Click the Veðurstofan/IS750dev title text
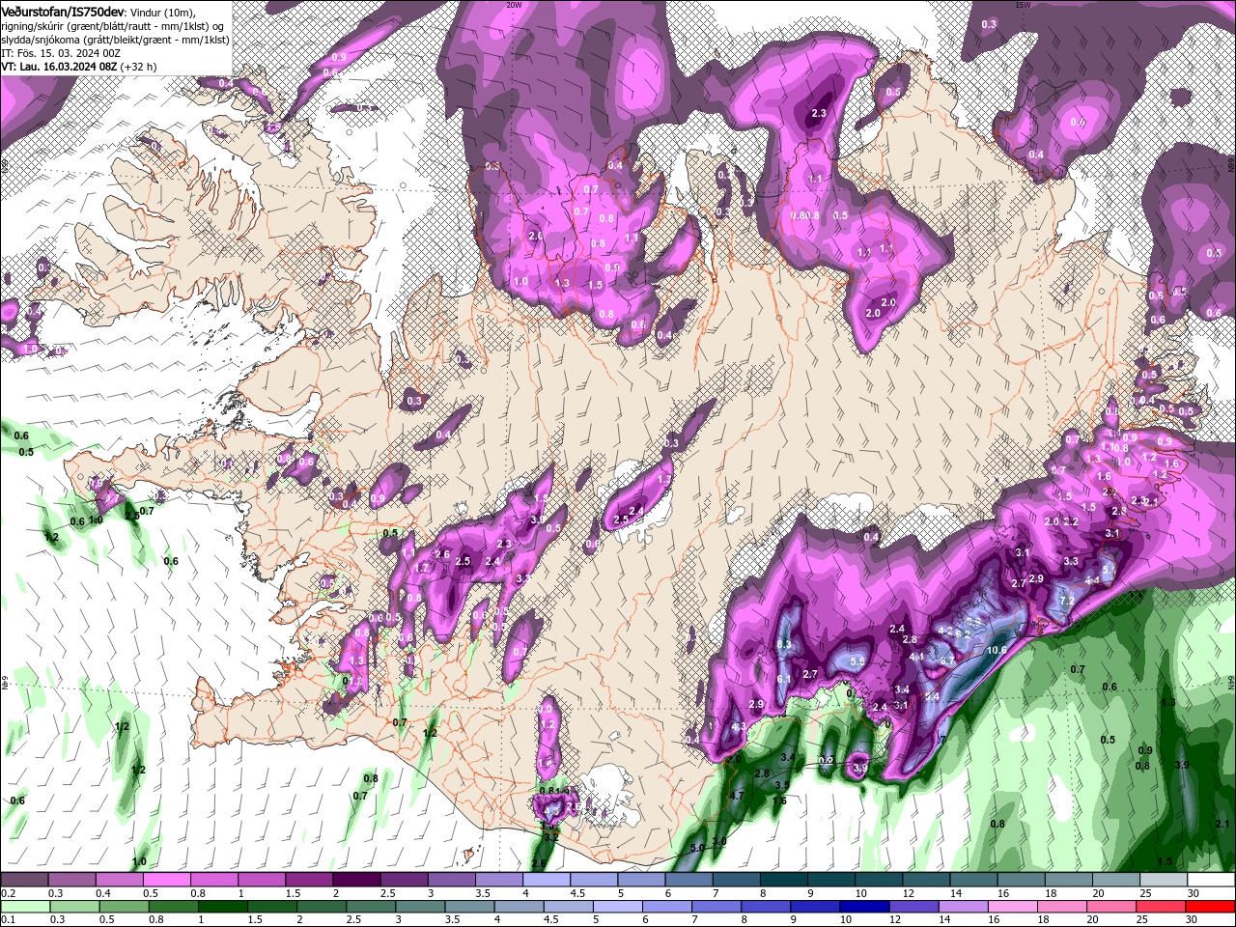Viewport: 1236px width, 927px height. coord(64,11)
